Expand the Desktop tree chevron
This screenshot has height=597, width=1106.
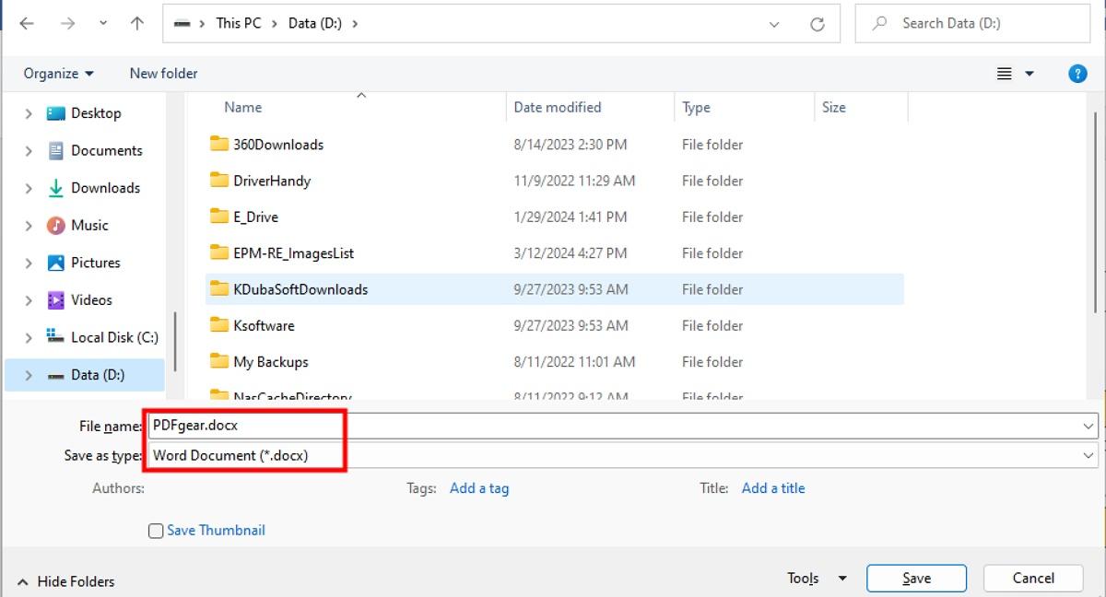click(x=28, y=112)
